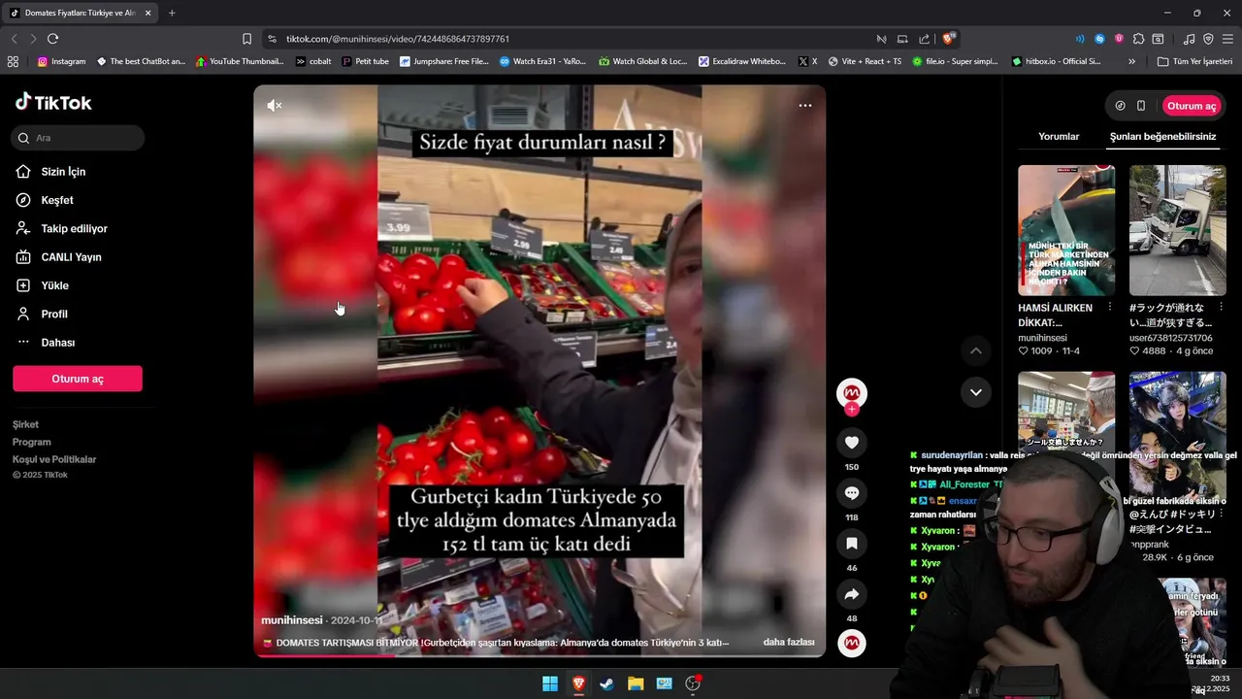Open Brave music note playlist icon
The width and height of the screenshot is (1242, 699).
click(1190, 39)
